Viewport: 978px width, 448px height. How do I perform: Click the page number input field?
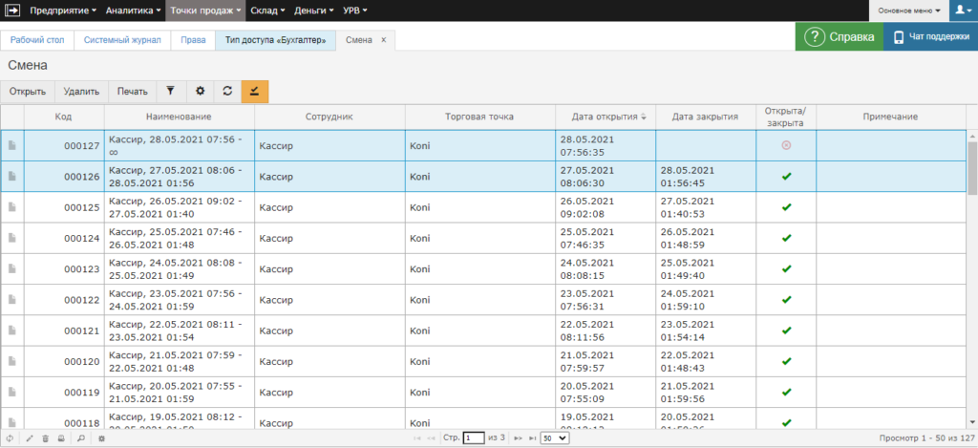point(474,438)
